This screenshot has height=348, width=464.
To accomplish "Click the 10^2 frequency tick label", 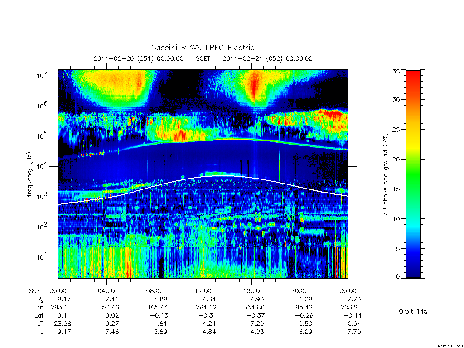I will click(43, 227).
